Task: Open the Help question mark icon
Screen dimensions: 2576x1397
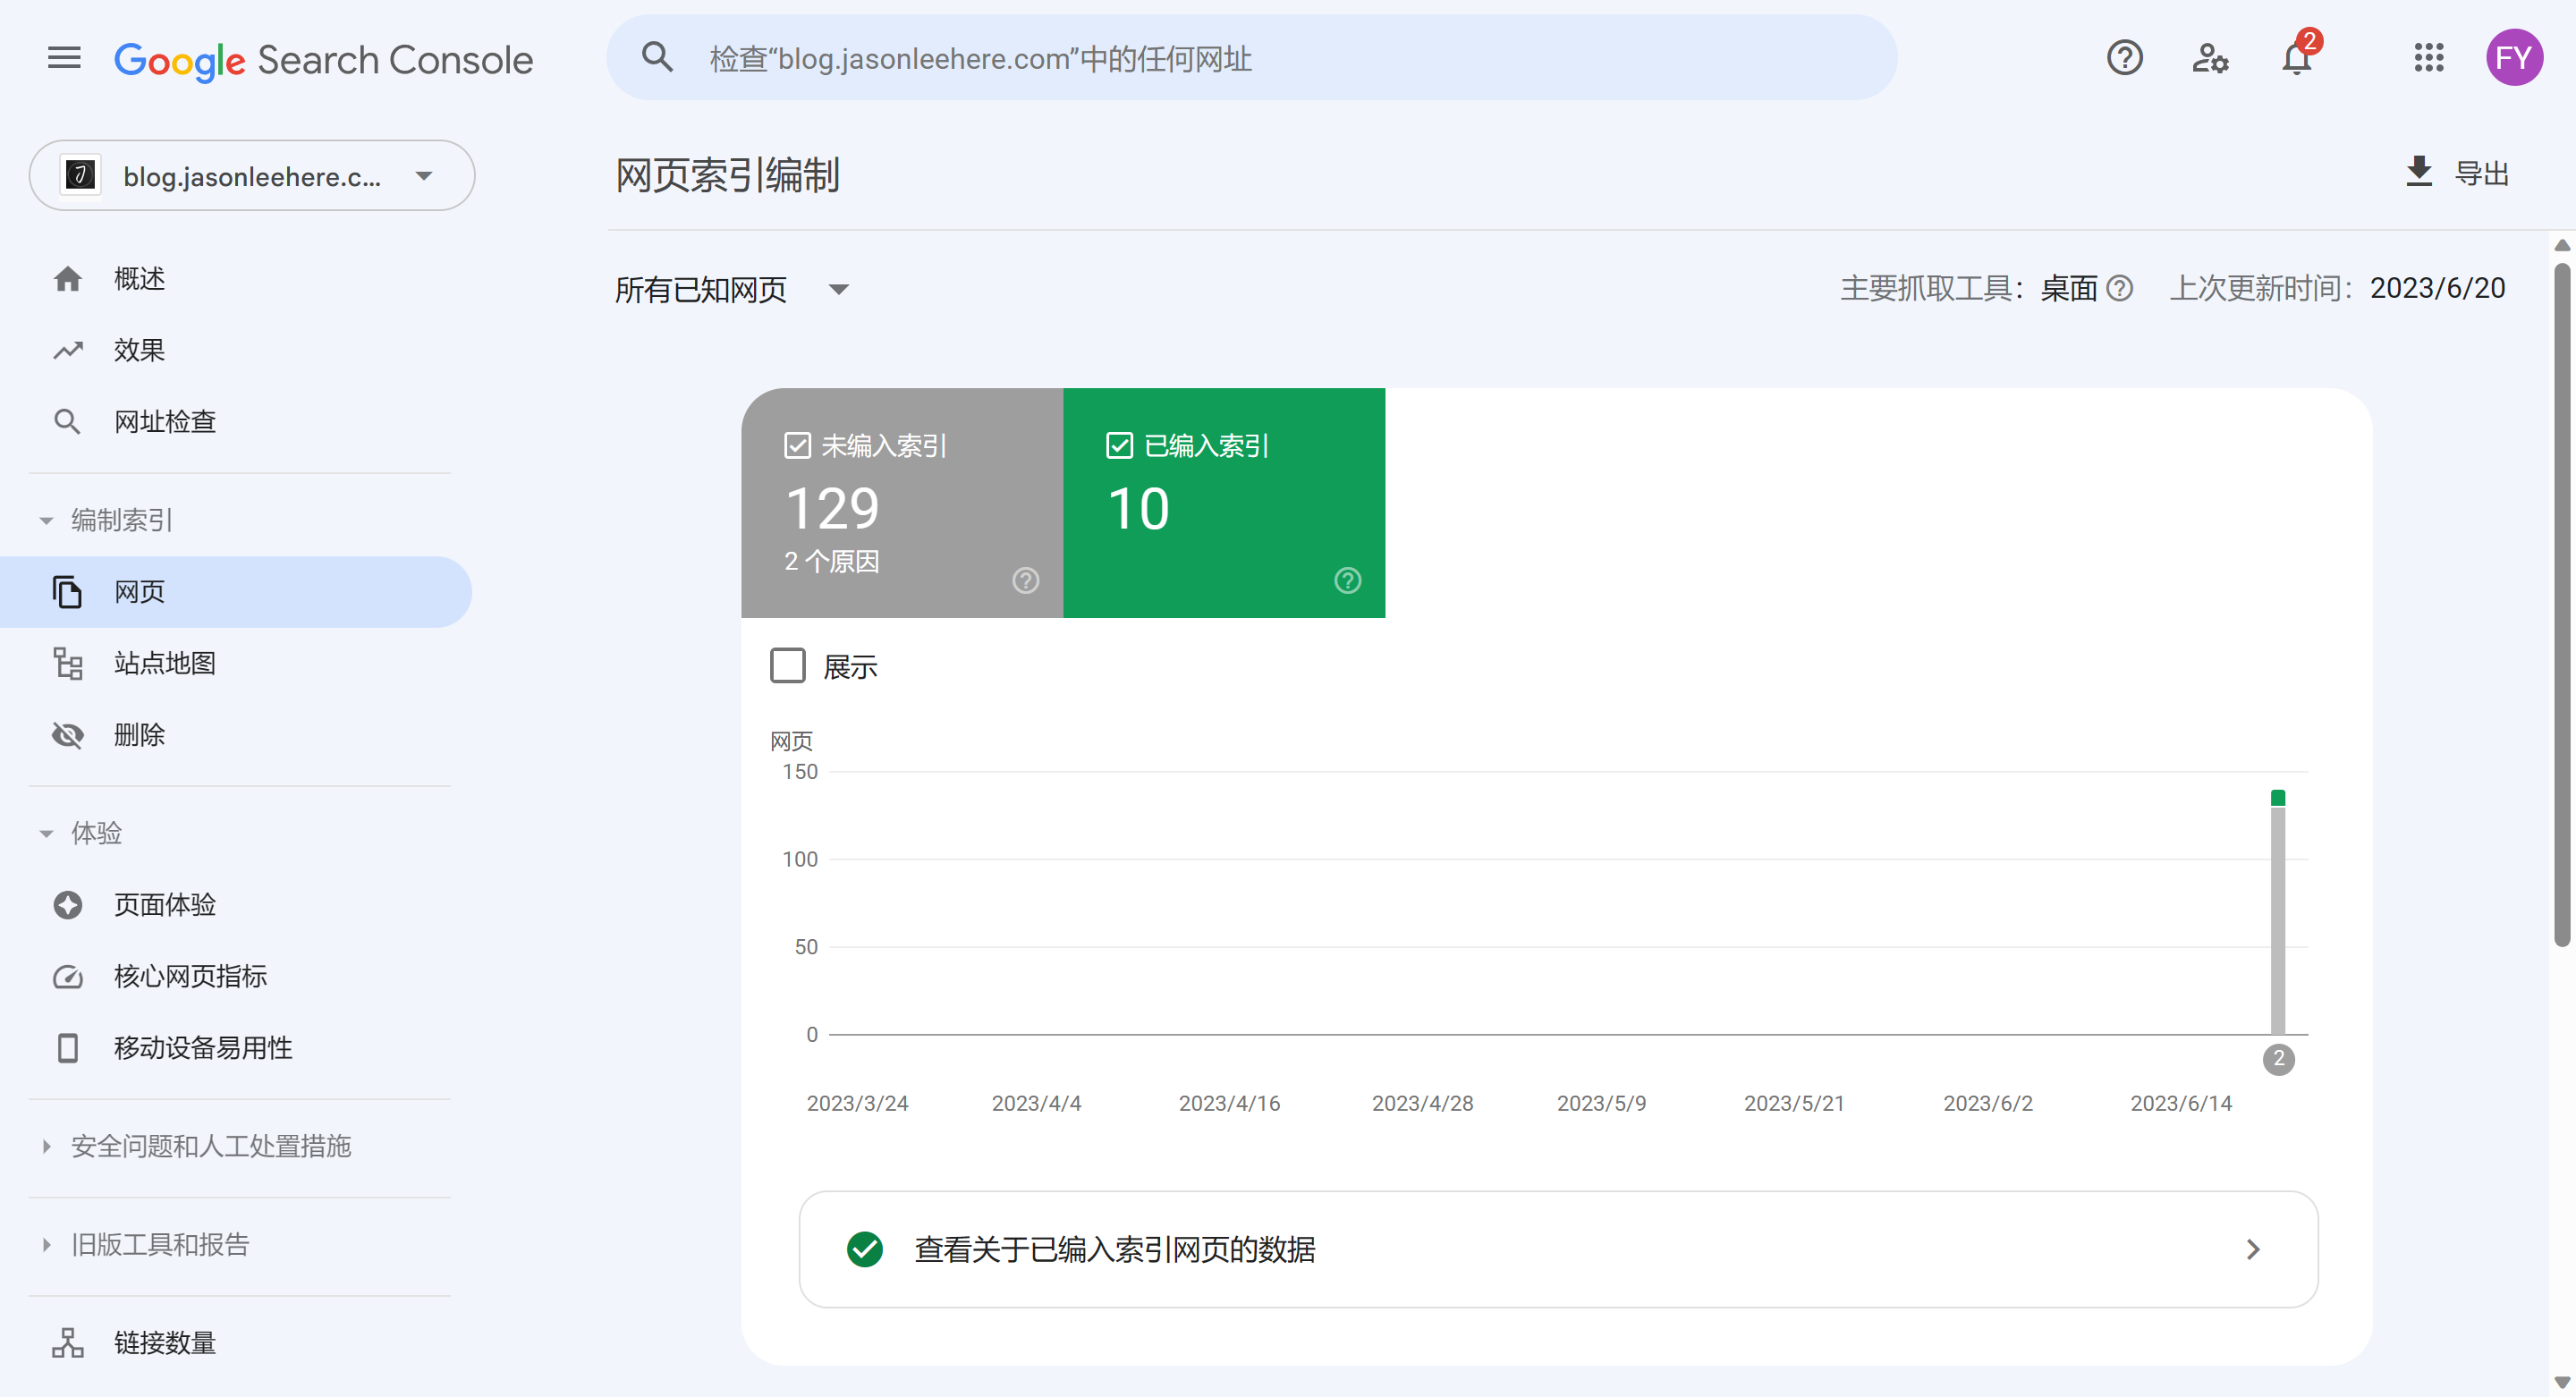Action: click(2124, 58)
